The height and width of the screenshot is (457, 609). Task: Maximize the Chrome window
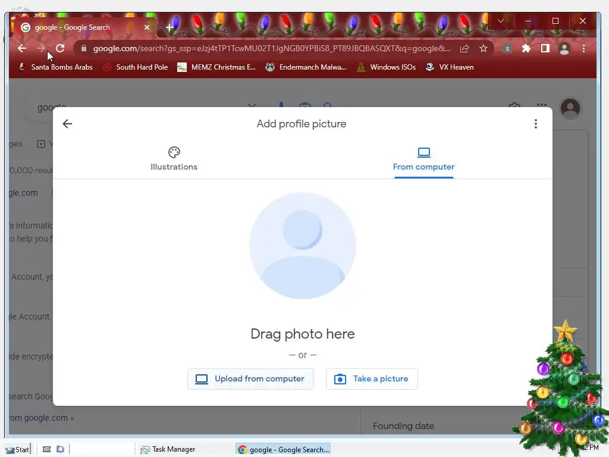coord(555,21)
